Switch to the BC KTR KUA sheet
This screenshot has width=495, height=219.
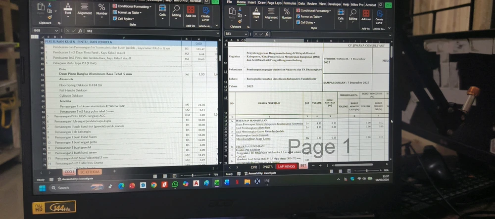click(89, 172)
